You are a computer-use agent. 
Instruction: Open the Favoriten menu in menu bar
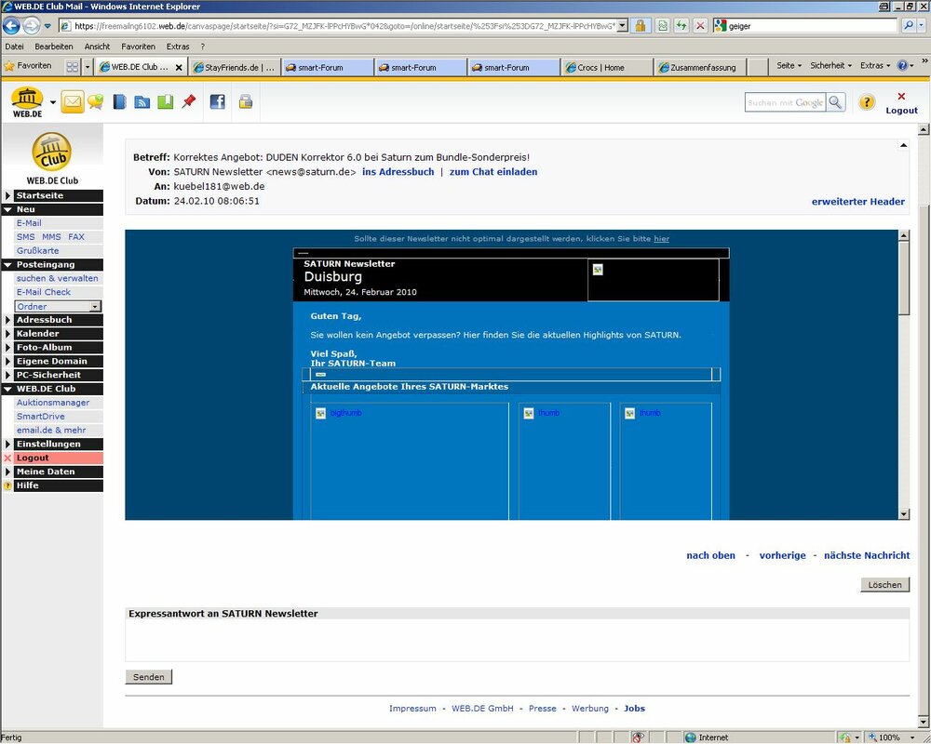pos(138,46)
